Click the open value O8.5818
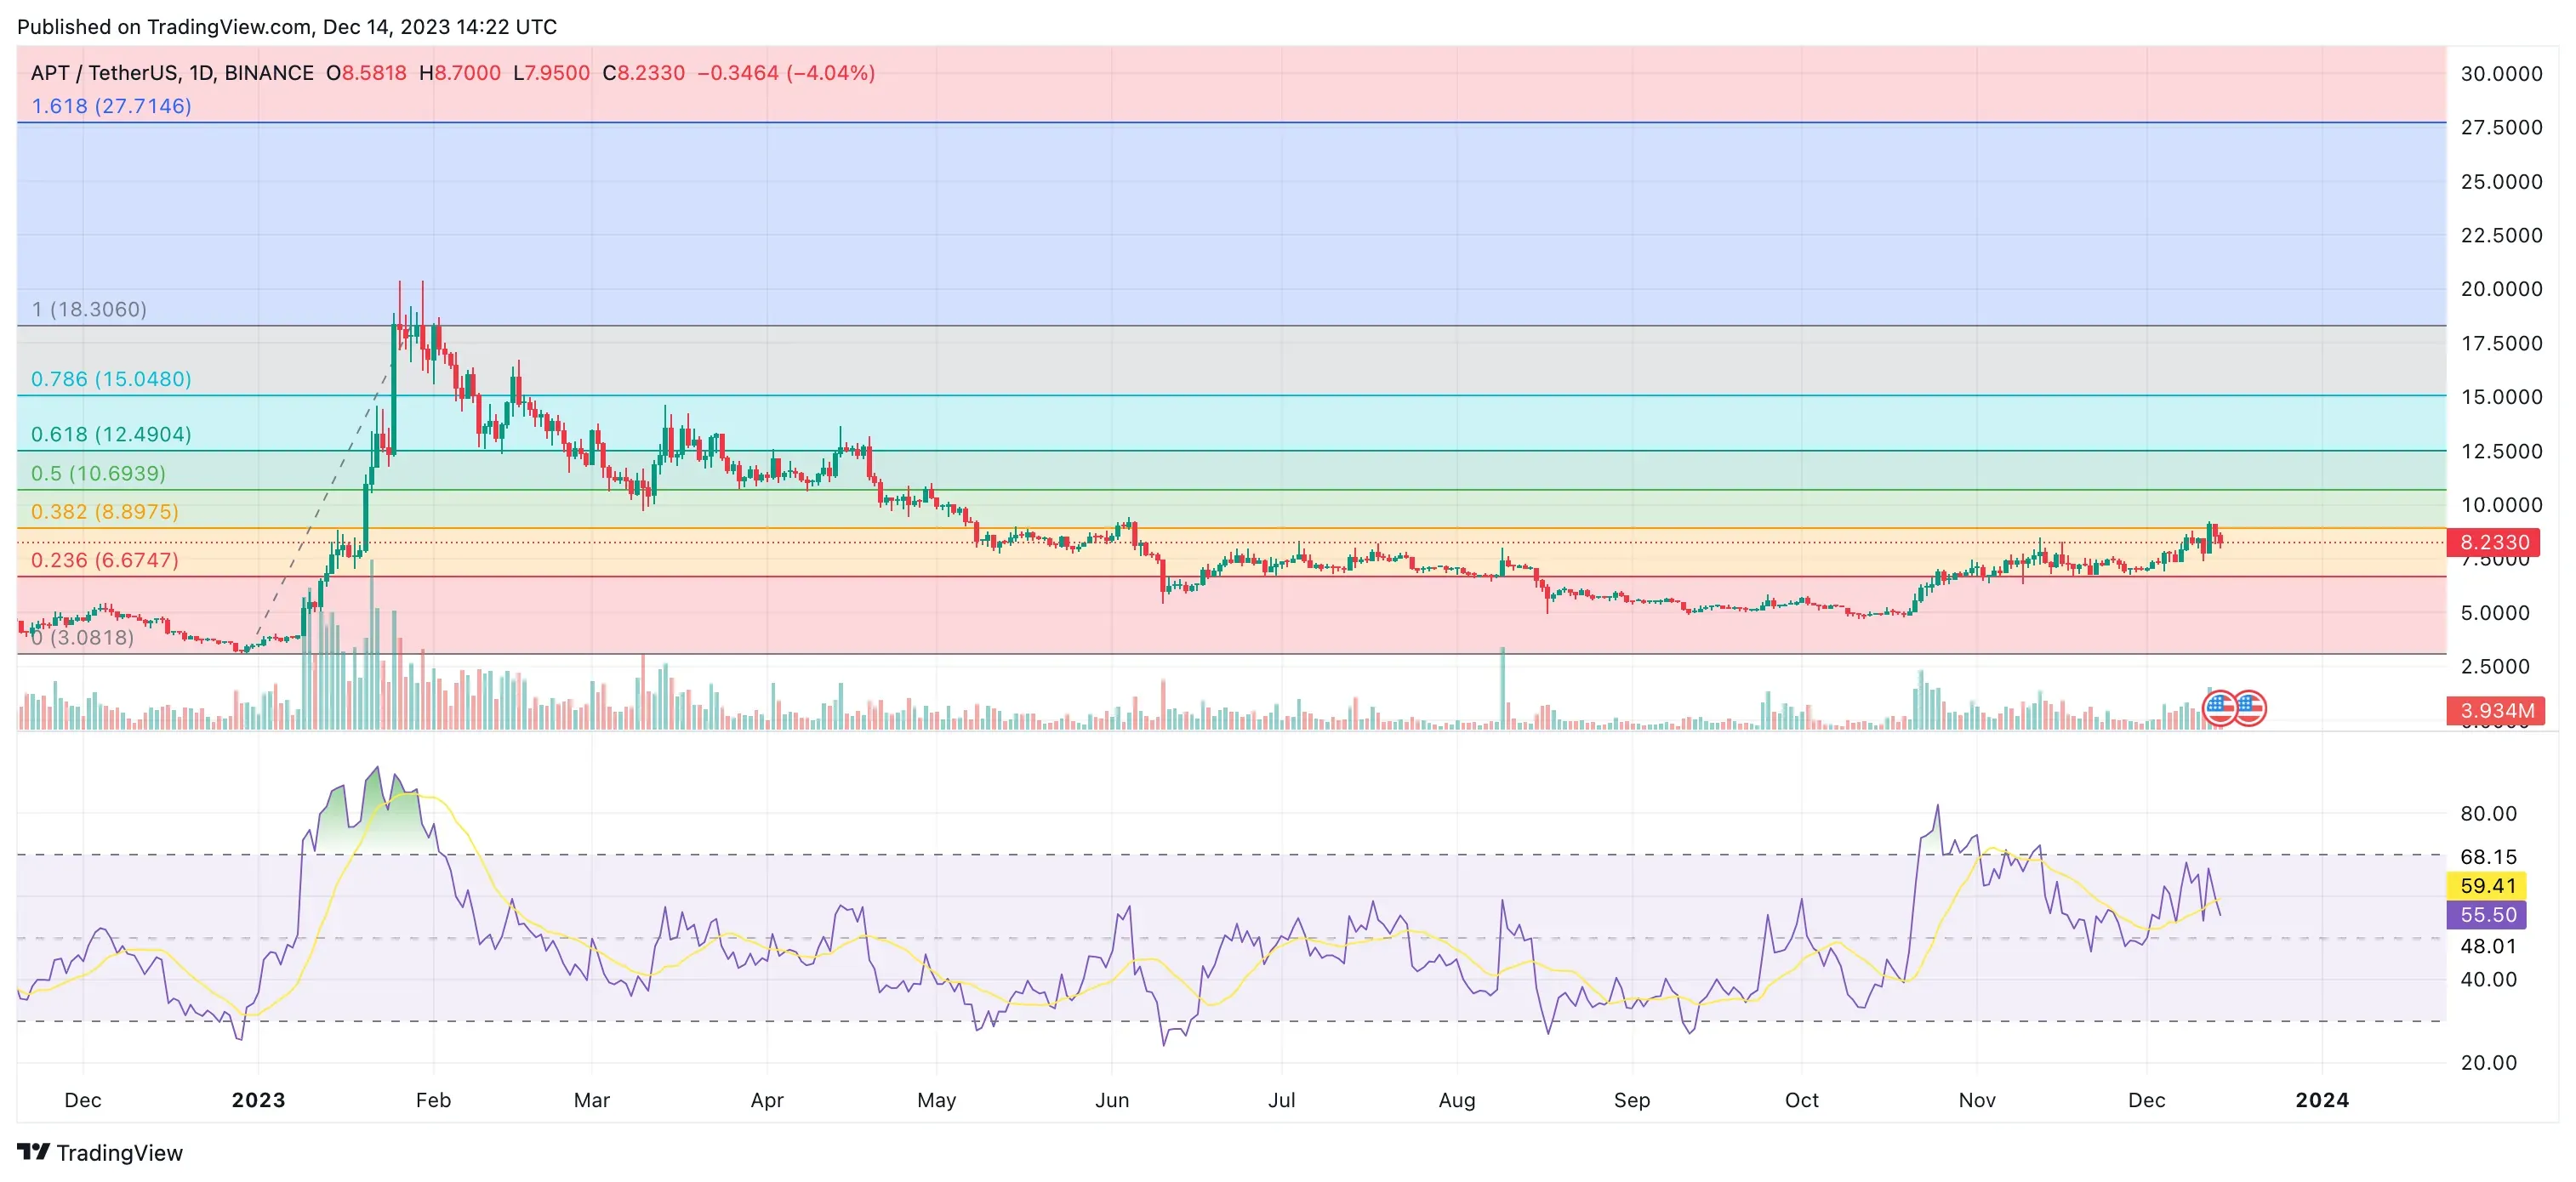The height and width of the screenshot is (1182, 2576). [366, 73]
